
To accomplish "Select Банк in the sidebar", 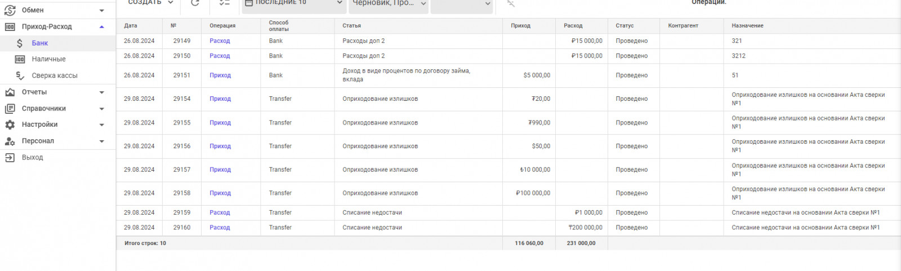I will pos(40,43).
